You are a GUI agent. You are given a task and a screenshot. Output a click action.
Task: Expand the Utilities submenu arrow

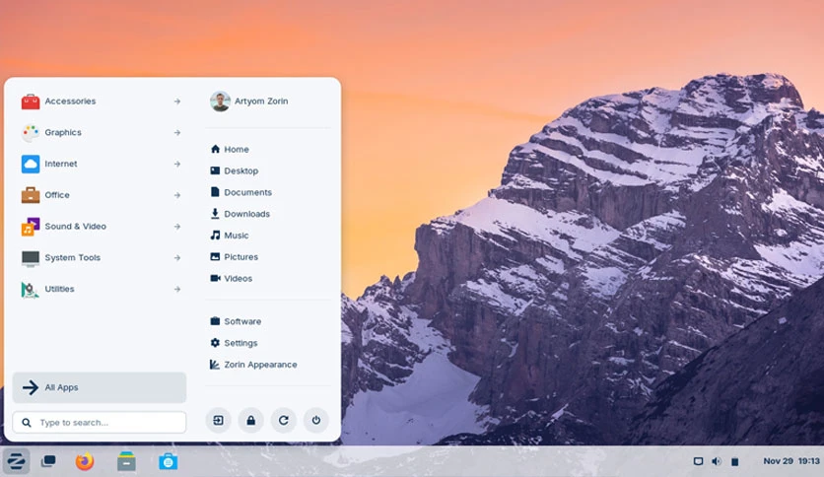tap(177, 290)
